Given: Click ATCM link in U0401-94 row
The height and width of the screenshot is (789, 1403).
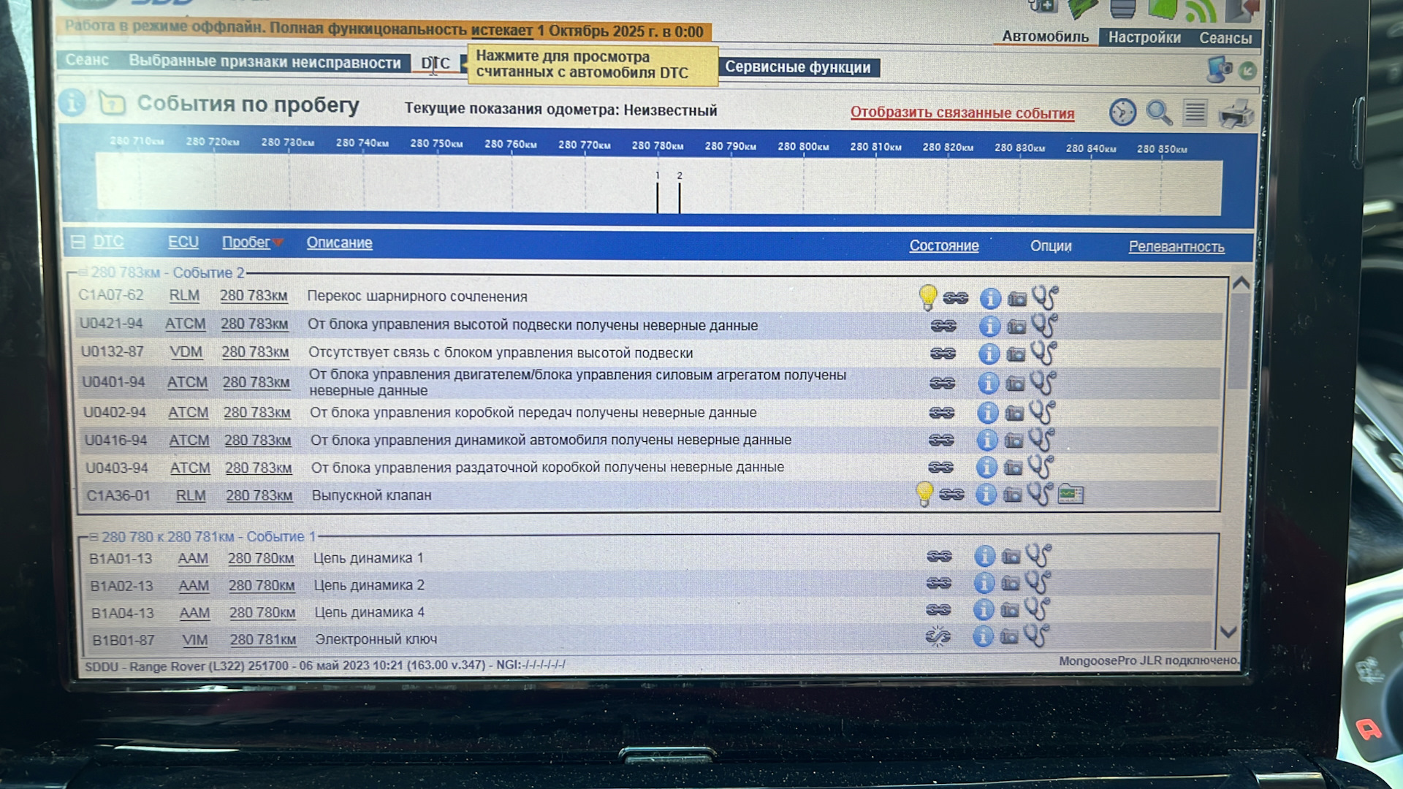Looking at the screenshot, I should tap(187, 382).
